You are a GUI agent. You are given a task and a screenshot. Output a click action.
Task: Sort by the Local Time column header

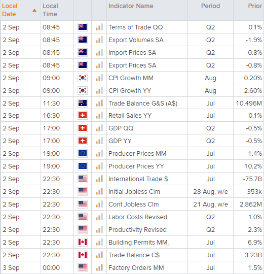(50, 10)
